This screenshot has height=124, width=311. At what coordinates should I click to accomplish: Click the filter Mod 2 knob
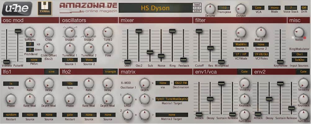tap(261, 32)
